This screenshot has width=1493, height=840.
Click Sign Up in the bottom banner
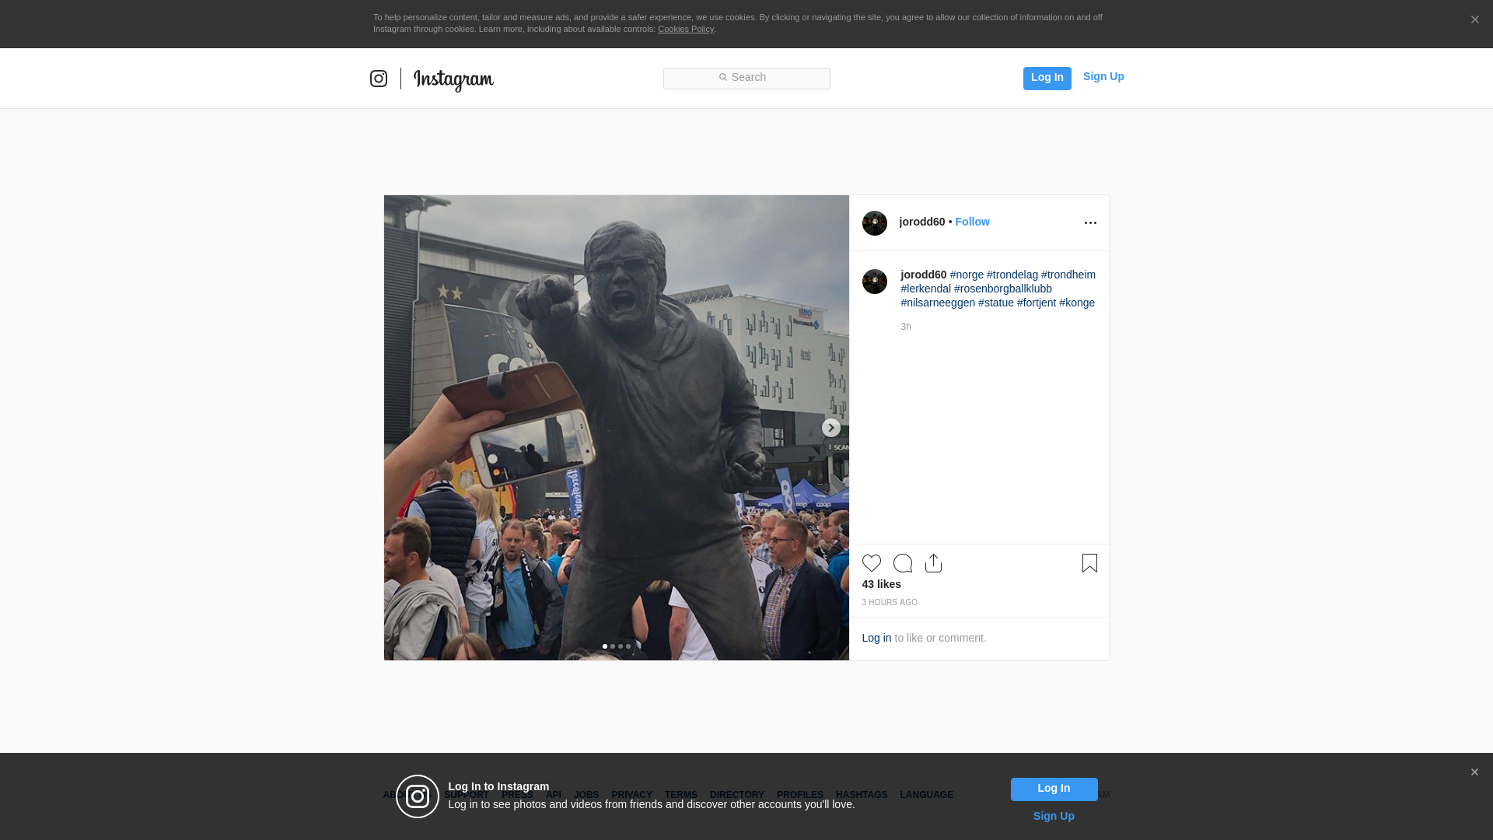click(x=1054, y=816)
